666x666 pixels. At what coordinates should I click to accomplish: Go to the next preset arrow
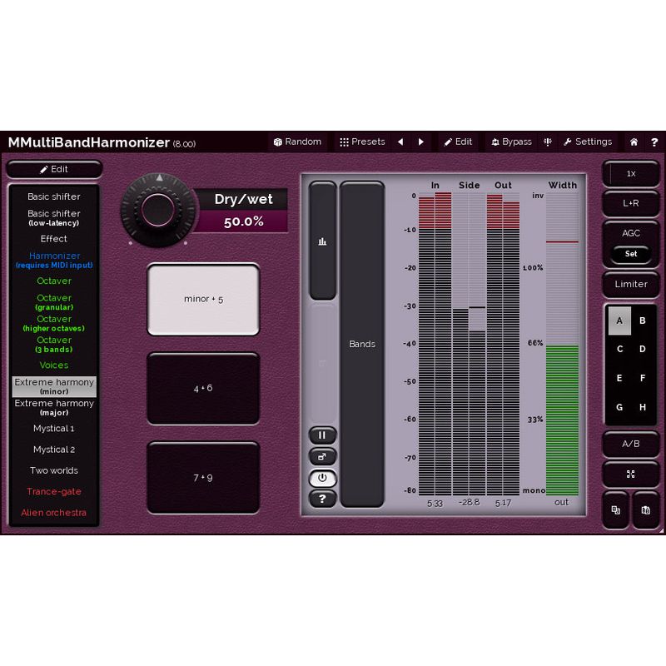[421, 142]
